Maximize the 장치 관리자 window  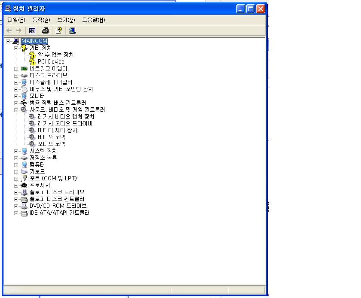point(251,9)
